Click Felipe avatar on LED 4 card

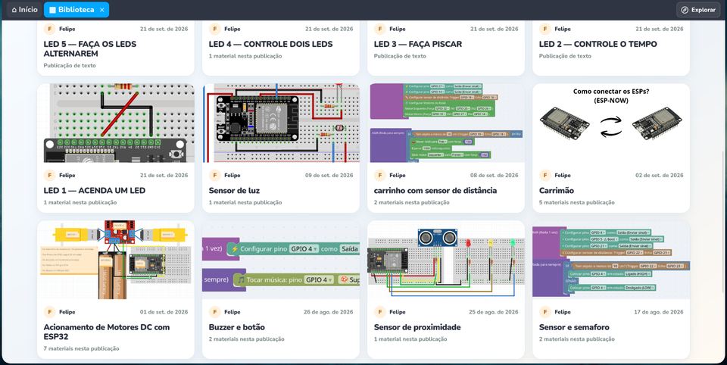point(214,29)
